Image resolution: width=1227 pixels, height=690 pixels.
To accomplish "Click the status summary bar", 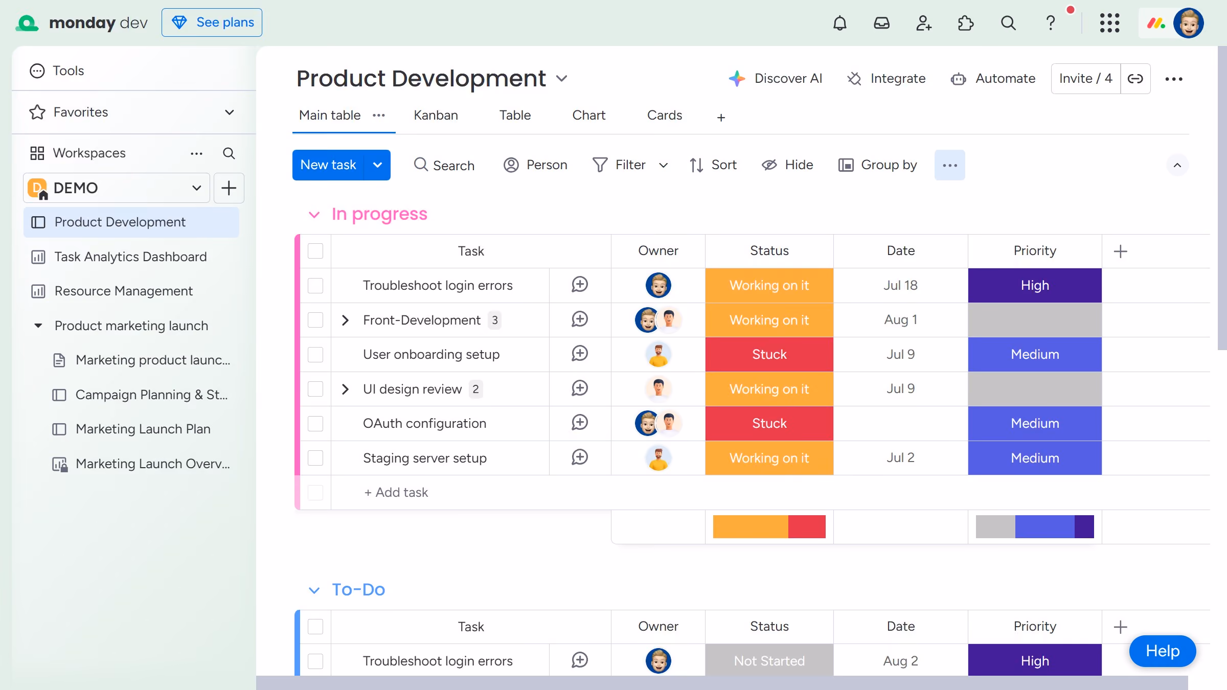I will click(x=769, y=526).
